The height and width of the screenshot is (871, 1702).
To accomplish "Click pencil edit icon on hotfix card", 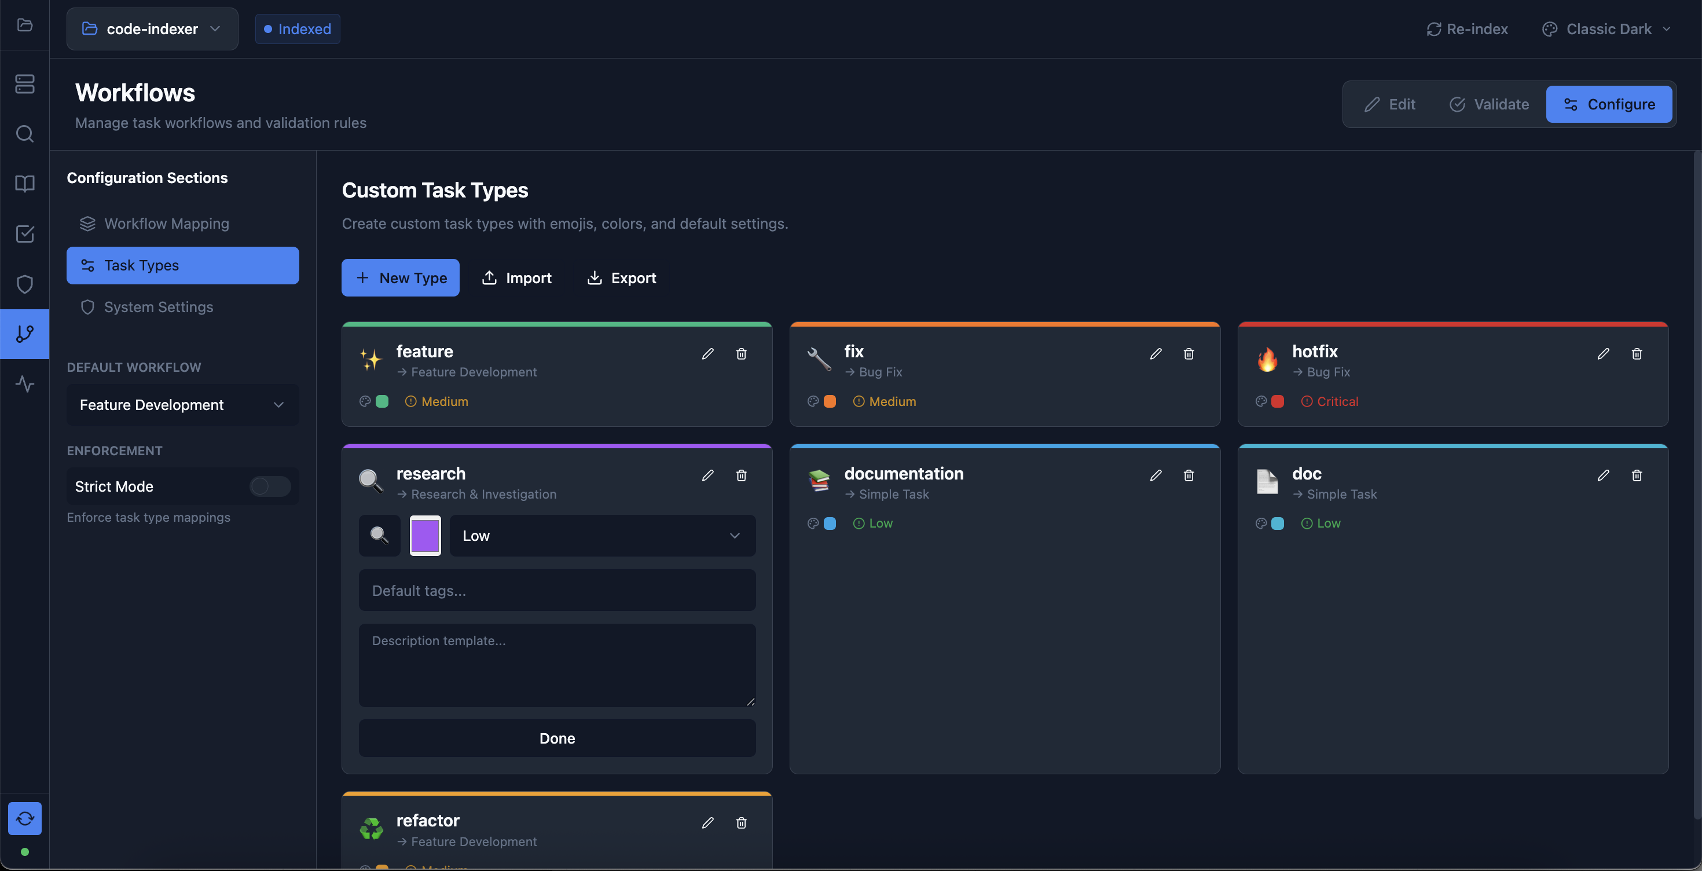I will click(1603, 354).
